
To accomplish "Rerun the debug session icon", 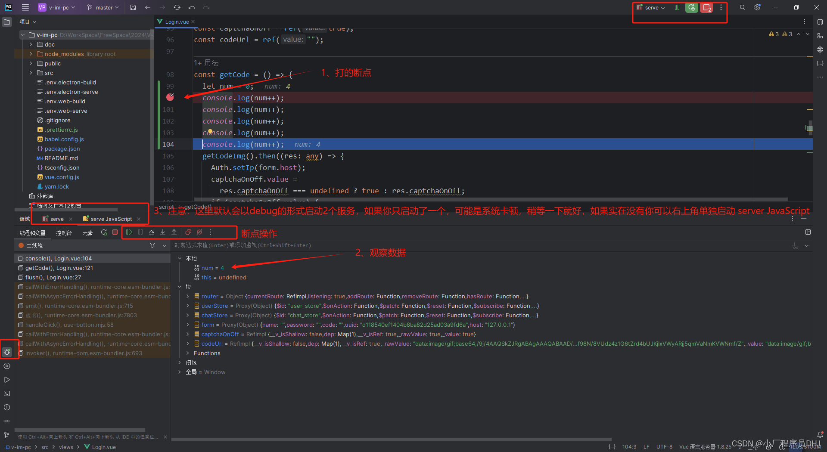I will pyautogui.click(x=104, y=232).
